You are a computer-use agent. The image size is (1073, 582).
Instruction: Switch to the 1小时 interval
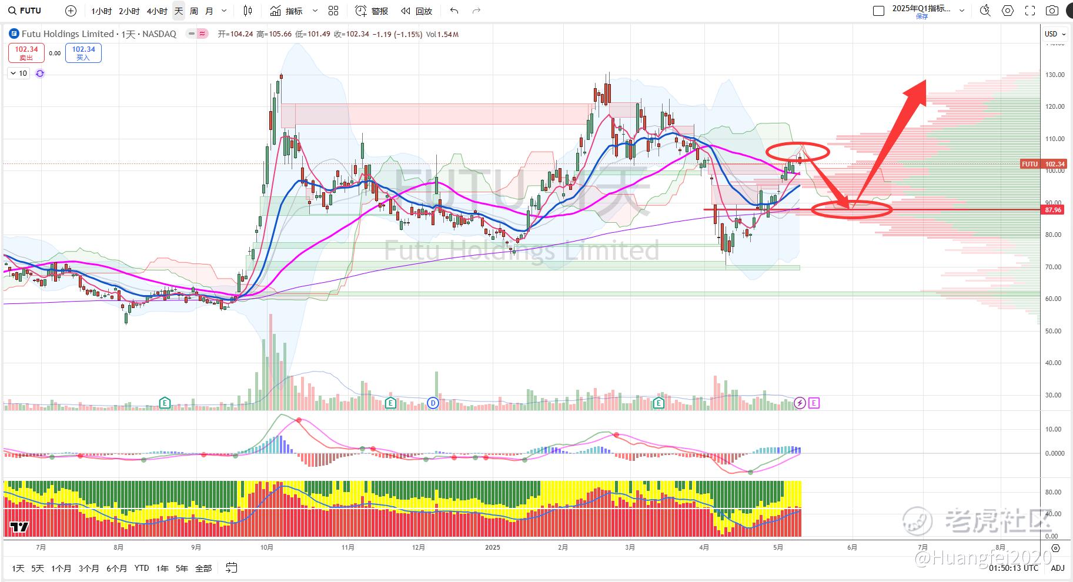(101, 11)
